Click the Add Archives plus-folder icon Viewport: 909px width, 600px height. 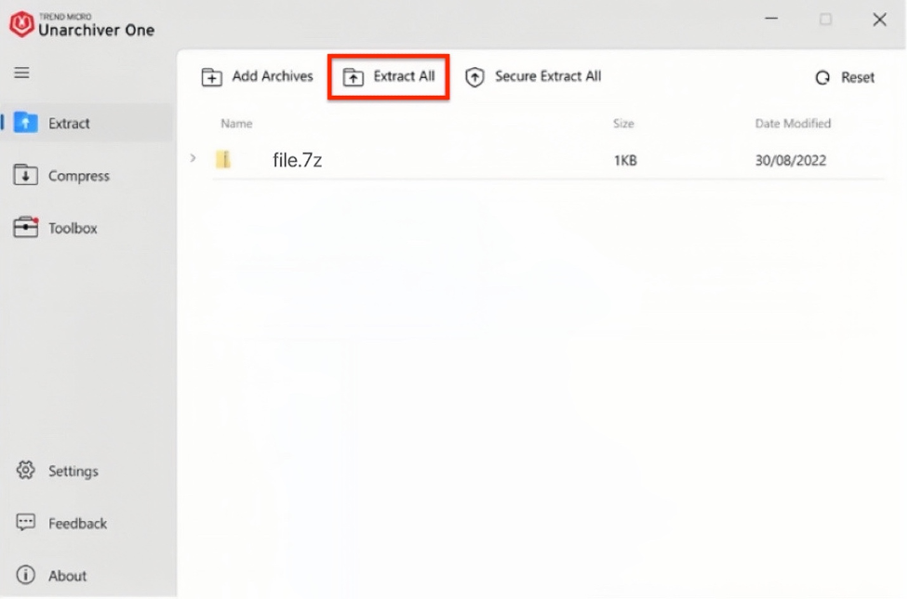pyautogui.click(x=212, y=77)
